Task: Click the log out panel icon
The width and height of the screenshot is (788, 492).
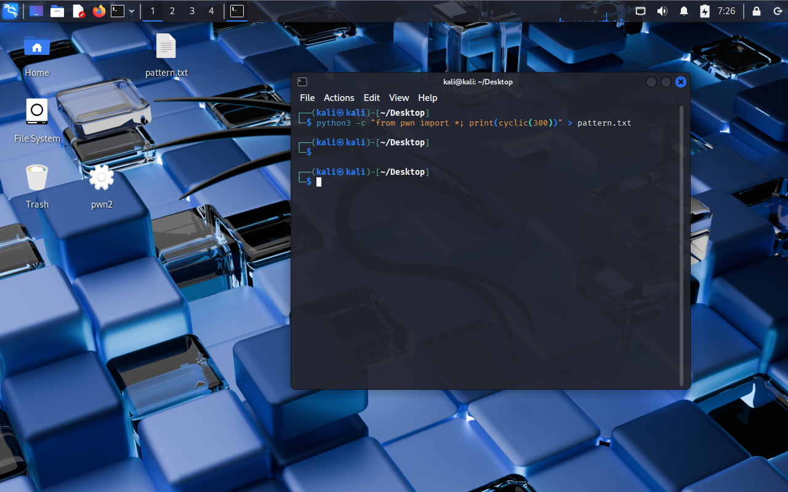Action: tap(778, 11)
